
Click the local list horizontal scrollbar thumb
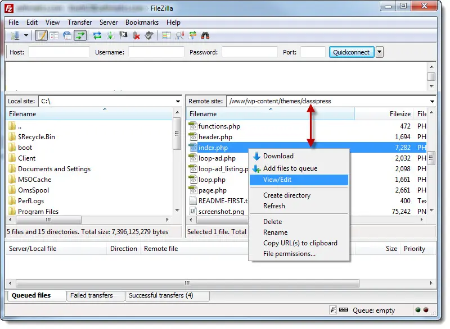click(48, 220)
